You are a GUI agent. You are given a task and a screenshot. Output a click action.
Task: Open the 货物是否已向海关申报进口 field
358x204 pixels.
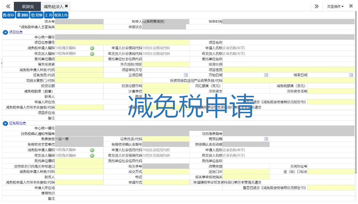(79, 166)
